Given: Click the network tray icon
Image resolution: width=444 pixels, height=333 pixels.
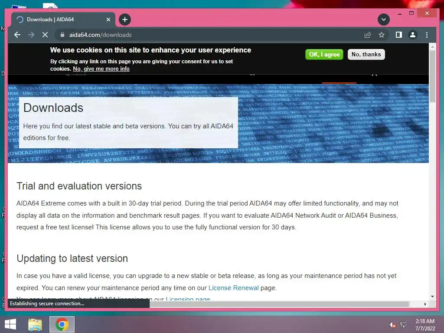Looking at the screenshot, I should click(403, 325).
